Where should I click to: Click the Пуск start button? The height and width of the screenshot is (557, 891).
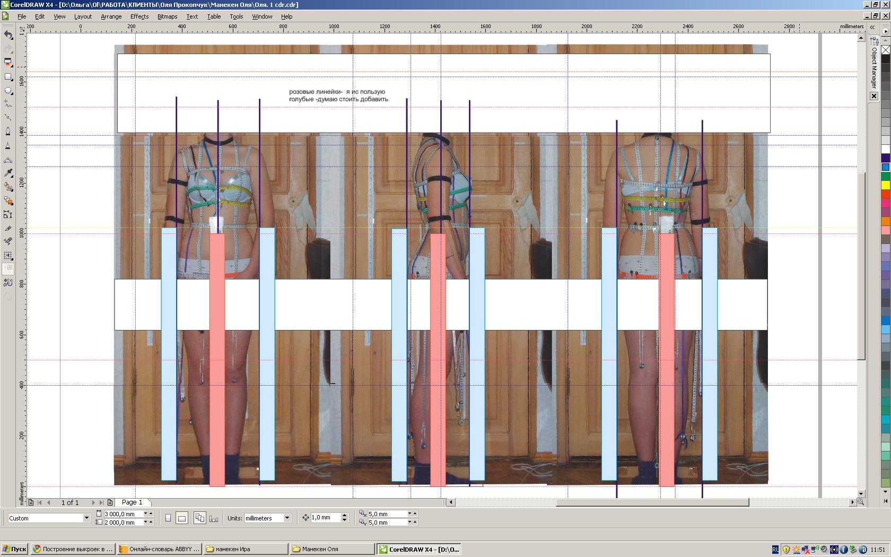click(14, 549)
